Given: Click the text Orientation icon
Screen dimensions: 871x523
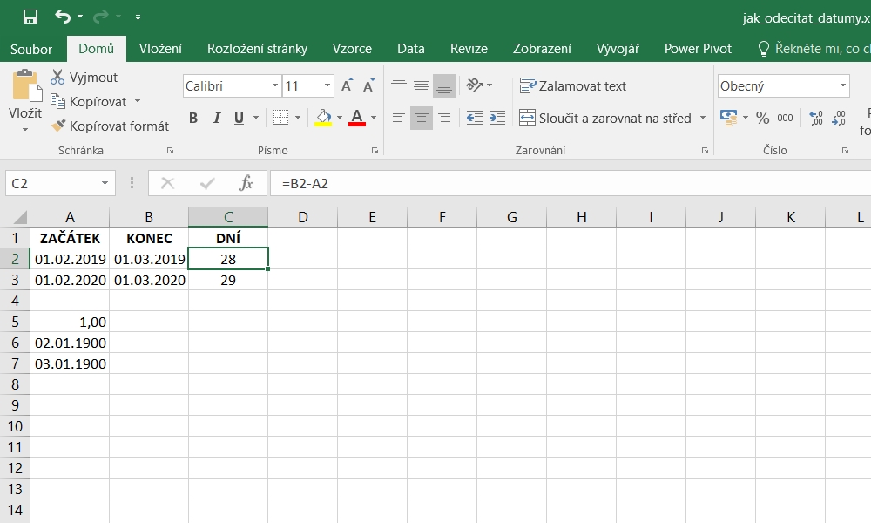Looking at the screenshot, I should 475,85.
